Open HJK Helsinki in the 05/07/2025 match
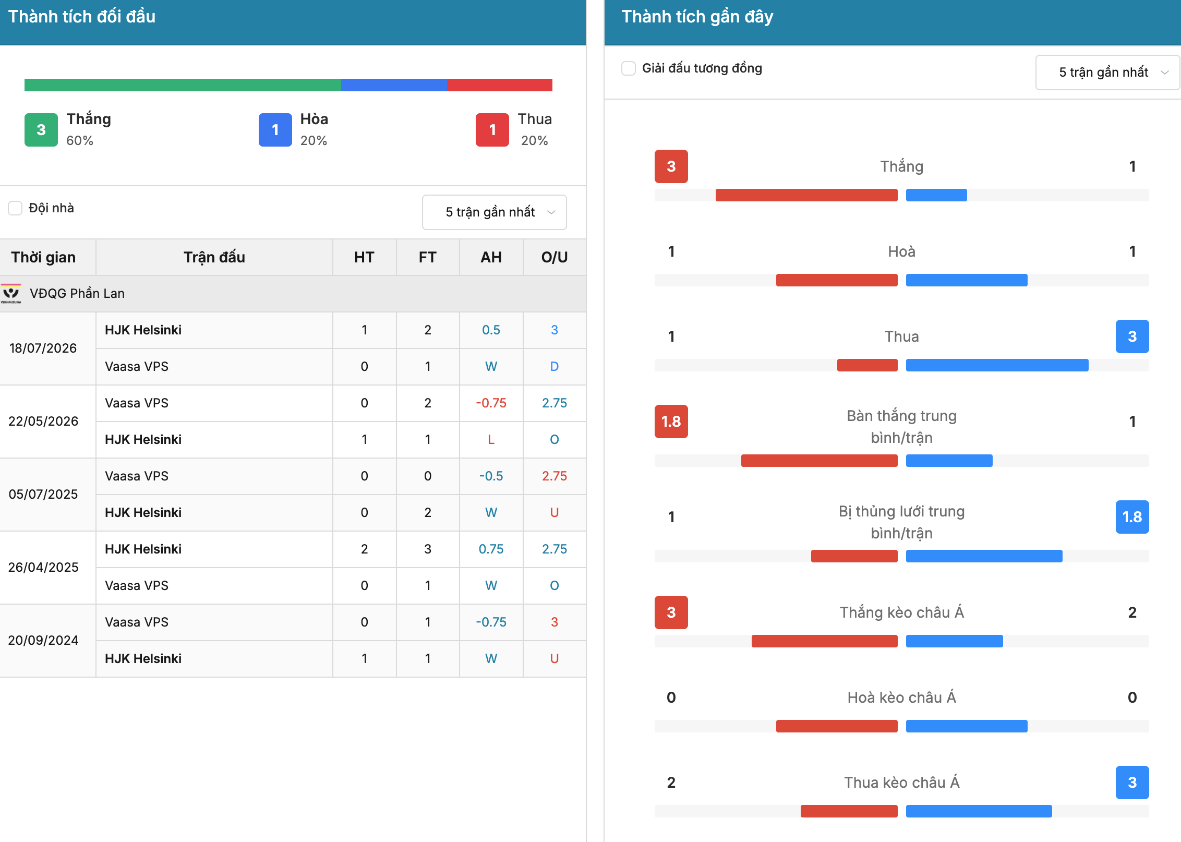 click(x=143, y=513)
